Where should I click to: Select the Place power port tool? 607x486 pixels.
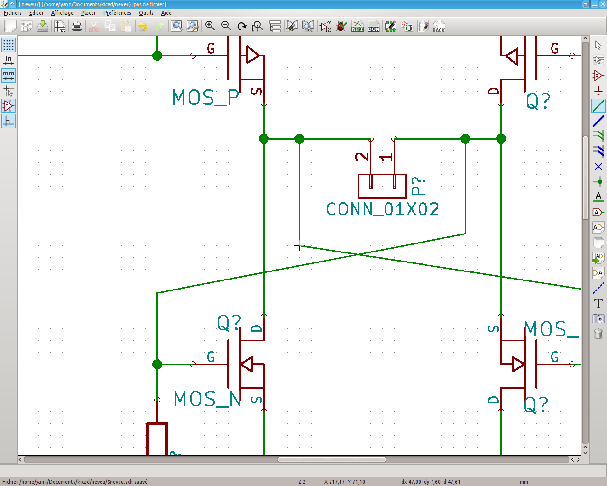tap(598, 91)
